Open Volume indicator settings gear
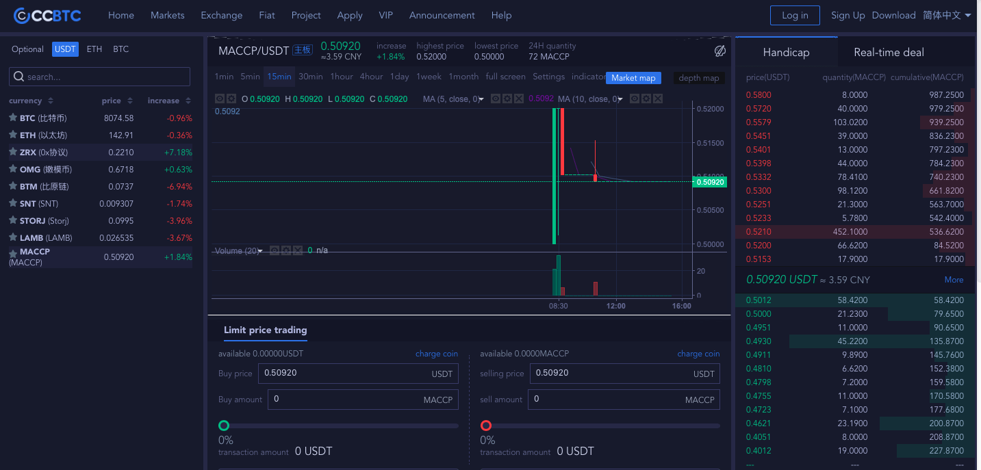This screenshot has height=470, width=981. coord(286,250)
